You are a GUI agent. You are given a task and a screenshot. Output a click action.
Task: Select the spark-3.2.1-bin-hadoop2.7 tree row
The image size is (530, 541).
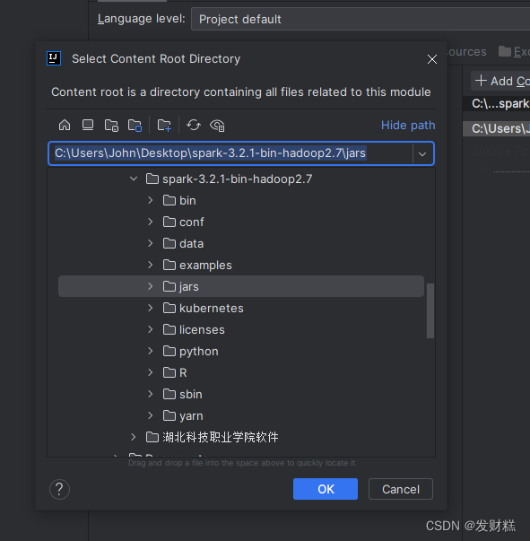(241, 179)
